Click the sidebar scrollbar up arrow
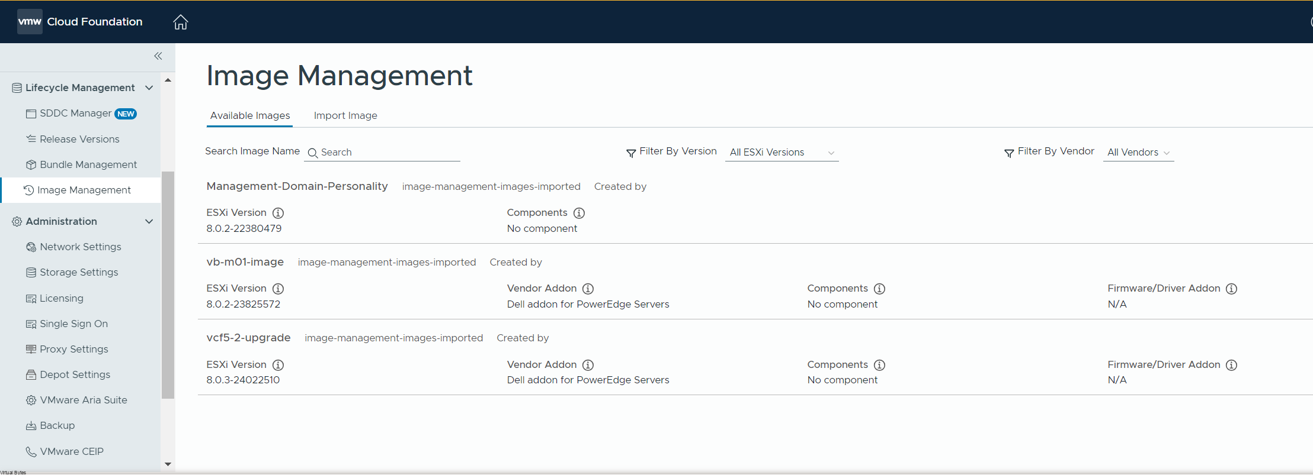The height and width of the screenshot is (475, 1313). pos(168,80)
